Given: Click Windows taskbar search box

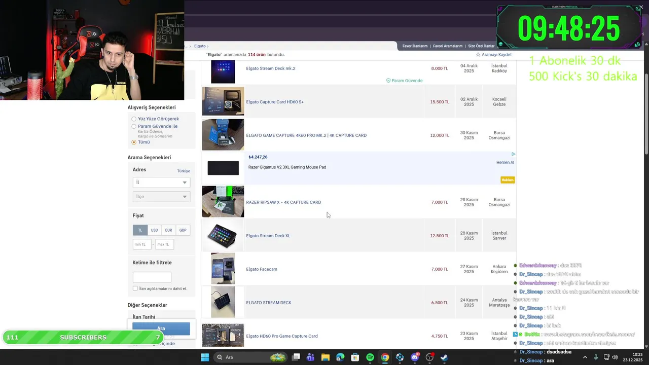Looking at the screenshot, I should click(250, 357).
